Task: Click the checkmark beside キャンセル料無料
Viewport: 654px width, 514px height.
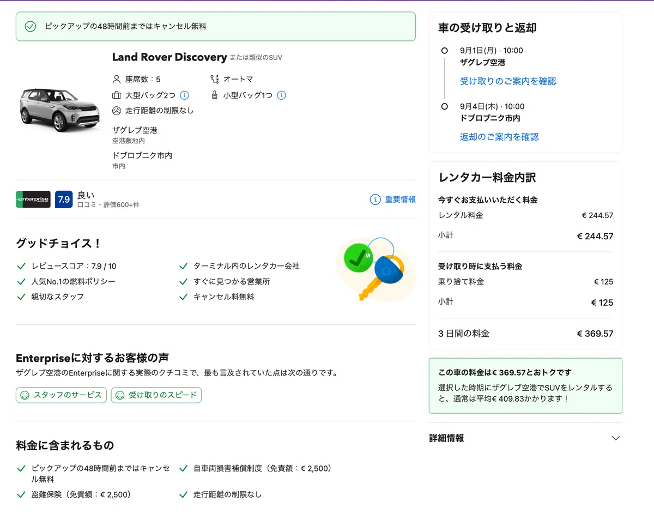Action: [x=183, y=297]
